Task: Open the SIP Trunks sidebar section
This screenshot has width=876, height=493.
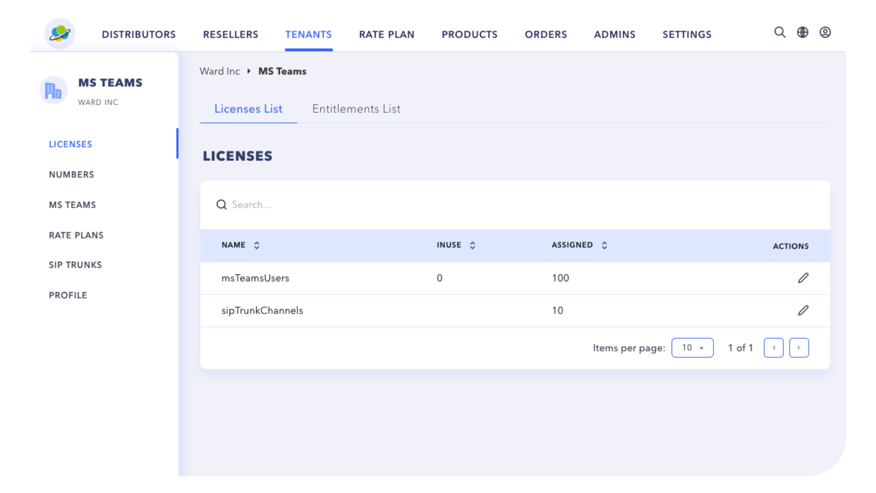Action: click(x=75, y=265)
